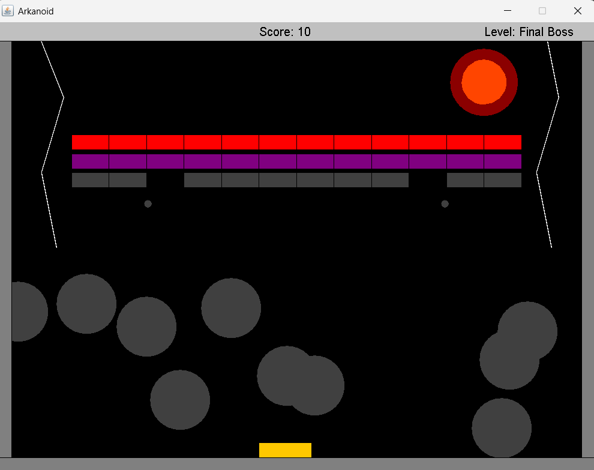The image size is (594, 470).
Task: Click the Score: 10 label
Action: pyautogui.click(x=285, y=32)
